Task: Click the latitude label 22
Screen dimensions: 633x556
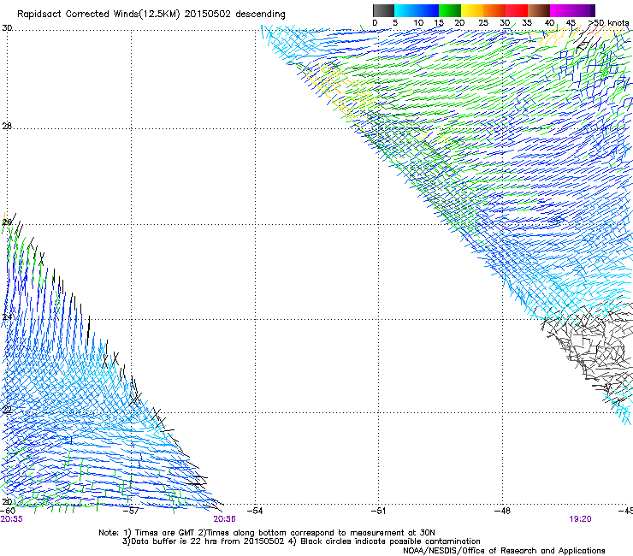Action: click(x=7, y=410)
